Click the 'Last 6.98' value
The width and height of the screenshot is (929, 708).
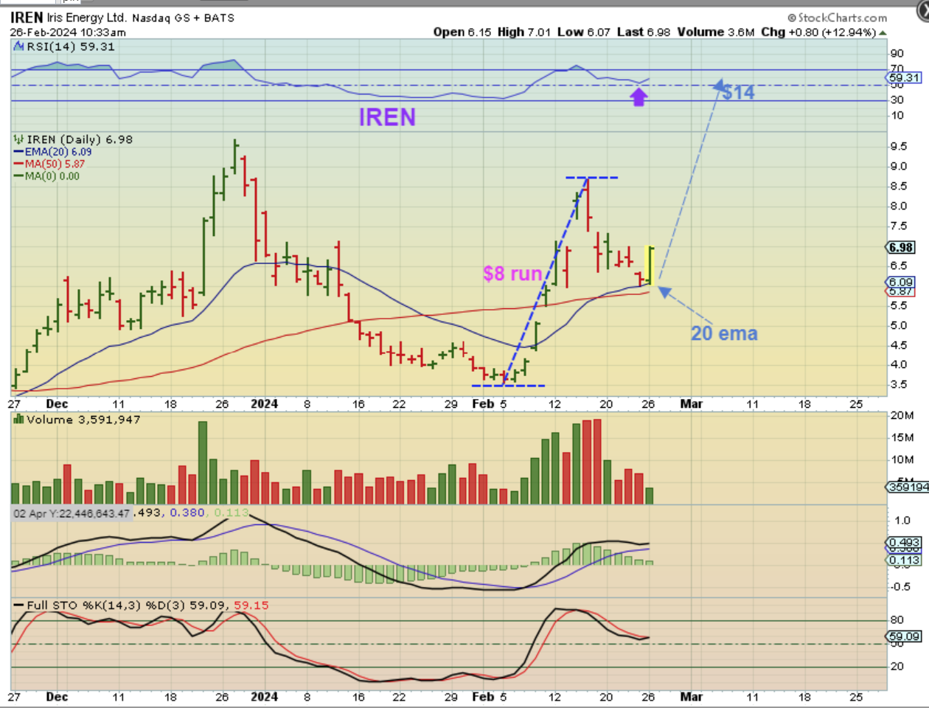pos(644,32)
